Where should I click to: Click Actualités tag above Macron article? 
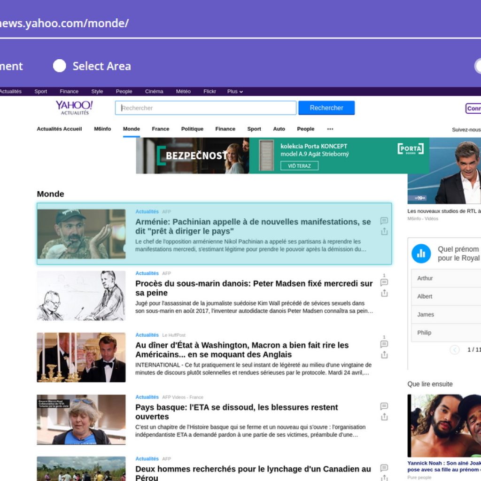pyautogui.click(x=147, y=335)
